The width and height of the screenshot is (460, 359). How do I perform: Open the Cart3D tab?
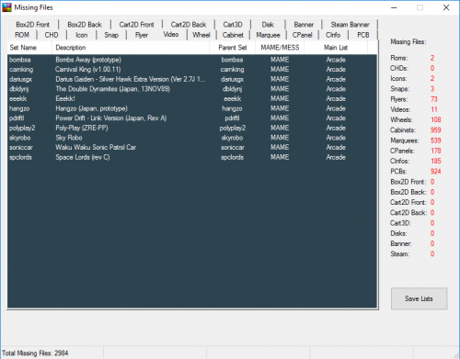point(233,25)
